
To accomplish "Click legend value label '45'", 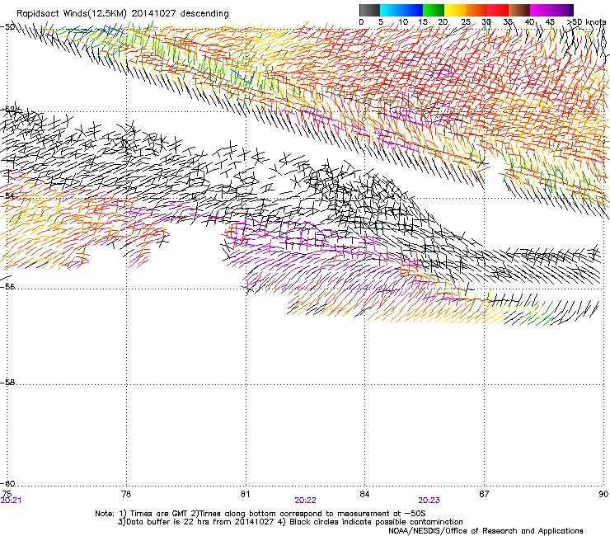I will tap(550, 22).
